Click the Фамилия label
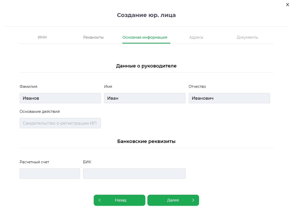 (28, 87)
